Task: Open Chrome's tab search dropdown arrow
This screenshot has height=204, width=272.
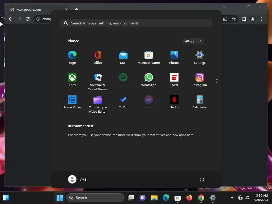Action: (x=224, y=7)
